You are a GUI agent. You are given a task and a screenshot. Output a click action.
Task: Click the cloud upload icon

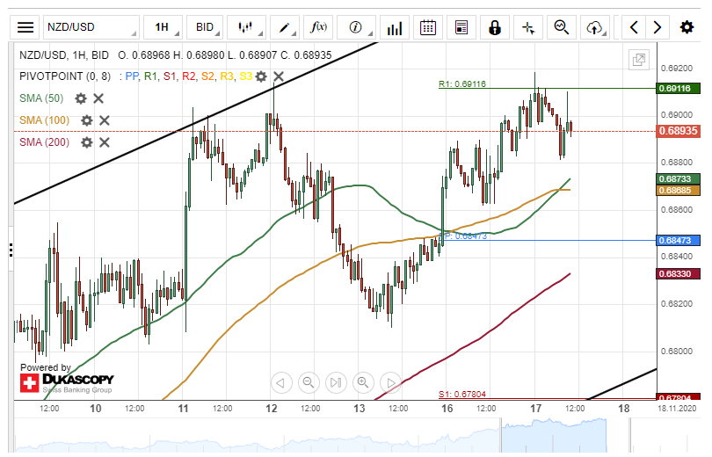click(595, 27)
